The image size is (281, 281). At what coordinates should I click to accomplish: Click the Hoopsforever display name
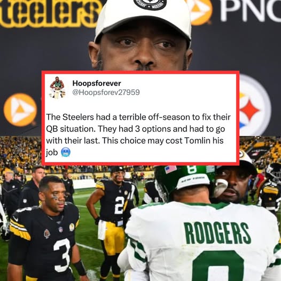[97, 83]
